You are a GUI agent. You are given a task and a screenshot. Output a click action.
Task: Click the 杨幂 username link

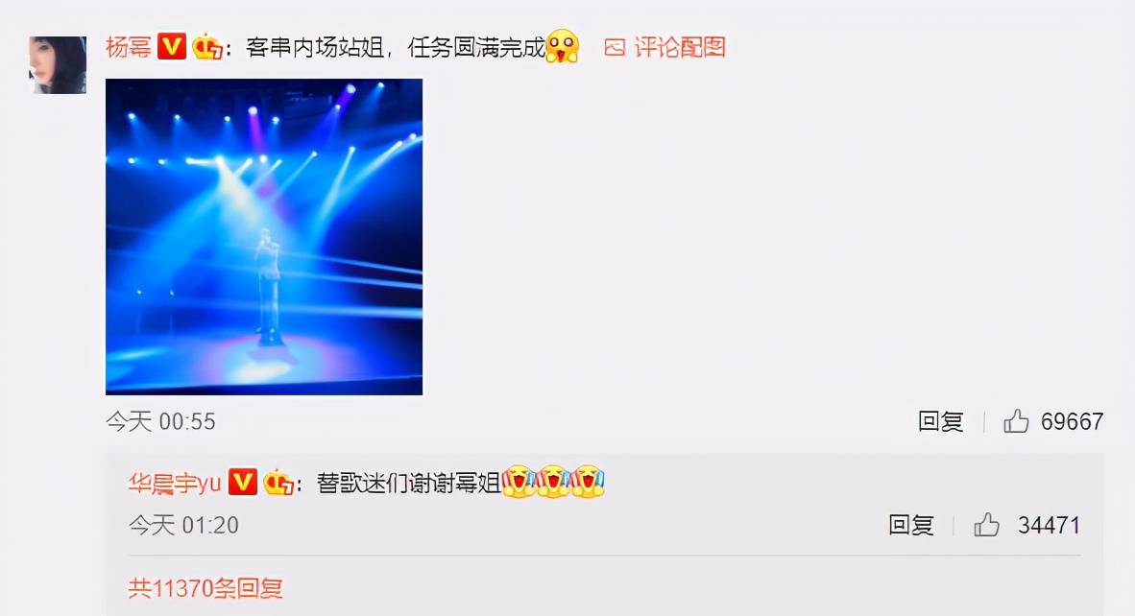[x=128, y=48]
